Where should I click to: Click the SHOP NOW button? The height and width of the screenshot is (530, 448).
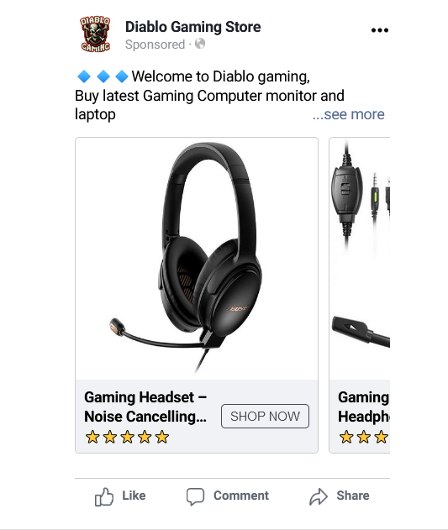(265, 416)
